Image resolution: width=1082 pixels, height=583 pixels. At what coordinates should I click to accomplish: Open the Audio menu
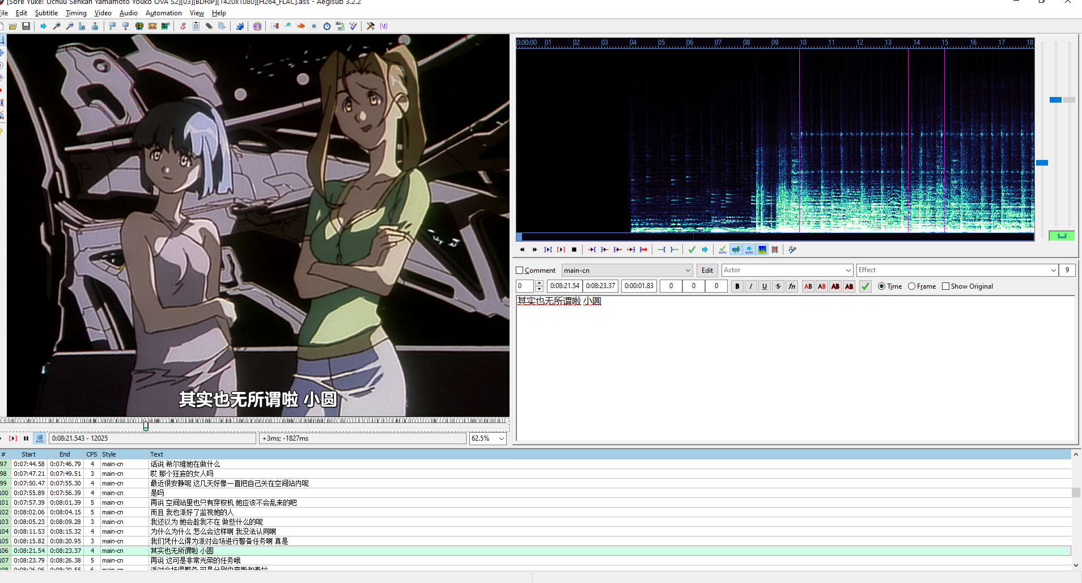coord(129,13)
